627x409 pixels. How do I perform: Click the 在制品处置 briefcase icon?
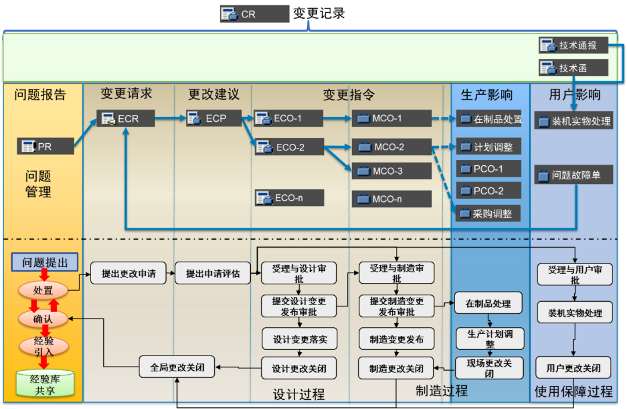[x=466, y=118]
